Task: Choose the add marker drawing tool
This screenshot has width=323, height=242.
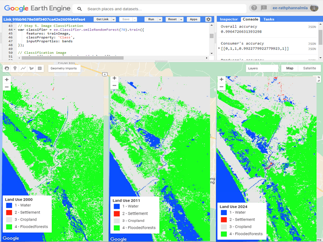Action: 15,68
